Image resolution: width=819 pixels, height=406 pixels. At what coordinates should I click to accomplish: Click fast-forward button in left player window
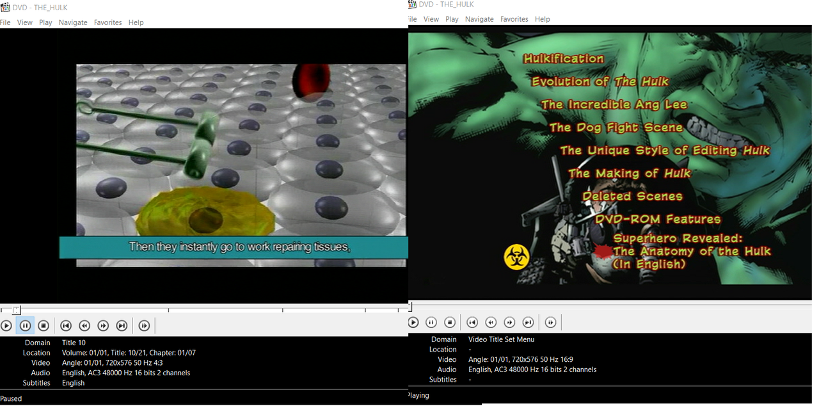(x=103, y=326)
